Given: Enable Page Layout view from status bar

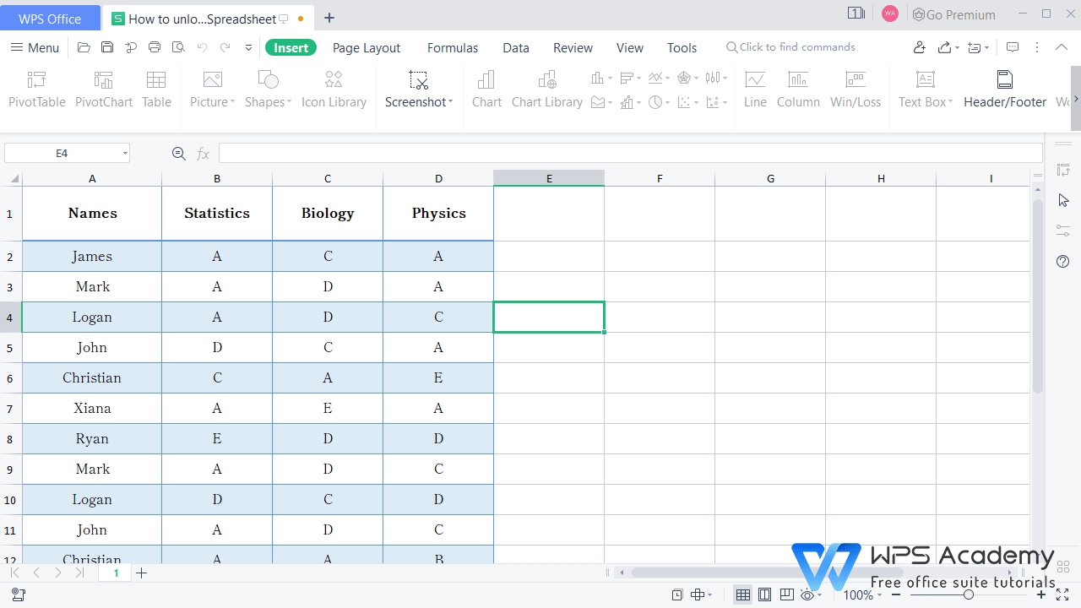Looking at the screenshot, I should pos(765,594).
